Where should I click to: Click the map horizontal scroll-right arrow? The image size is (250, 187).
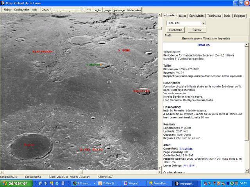[159, 172]
